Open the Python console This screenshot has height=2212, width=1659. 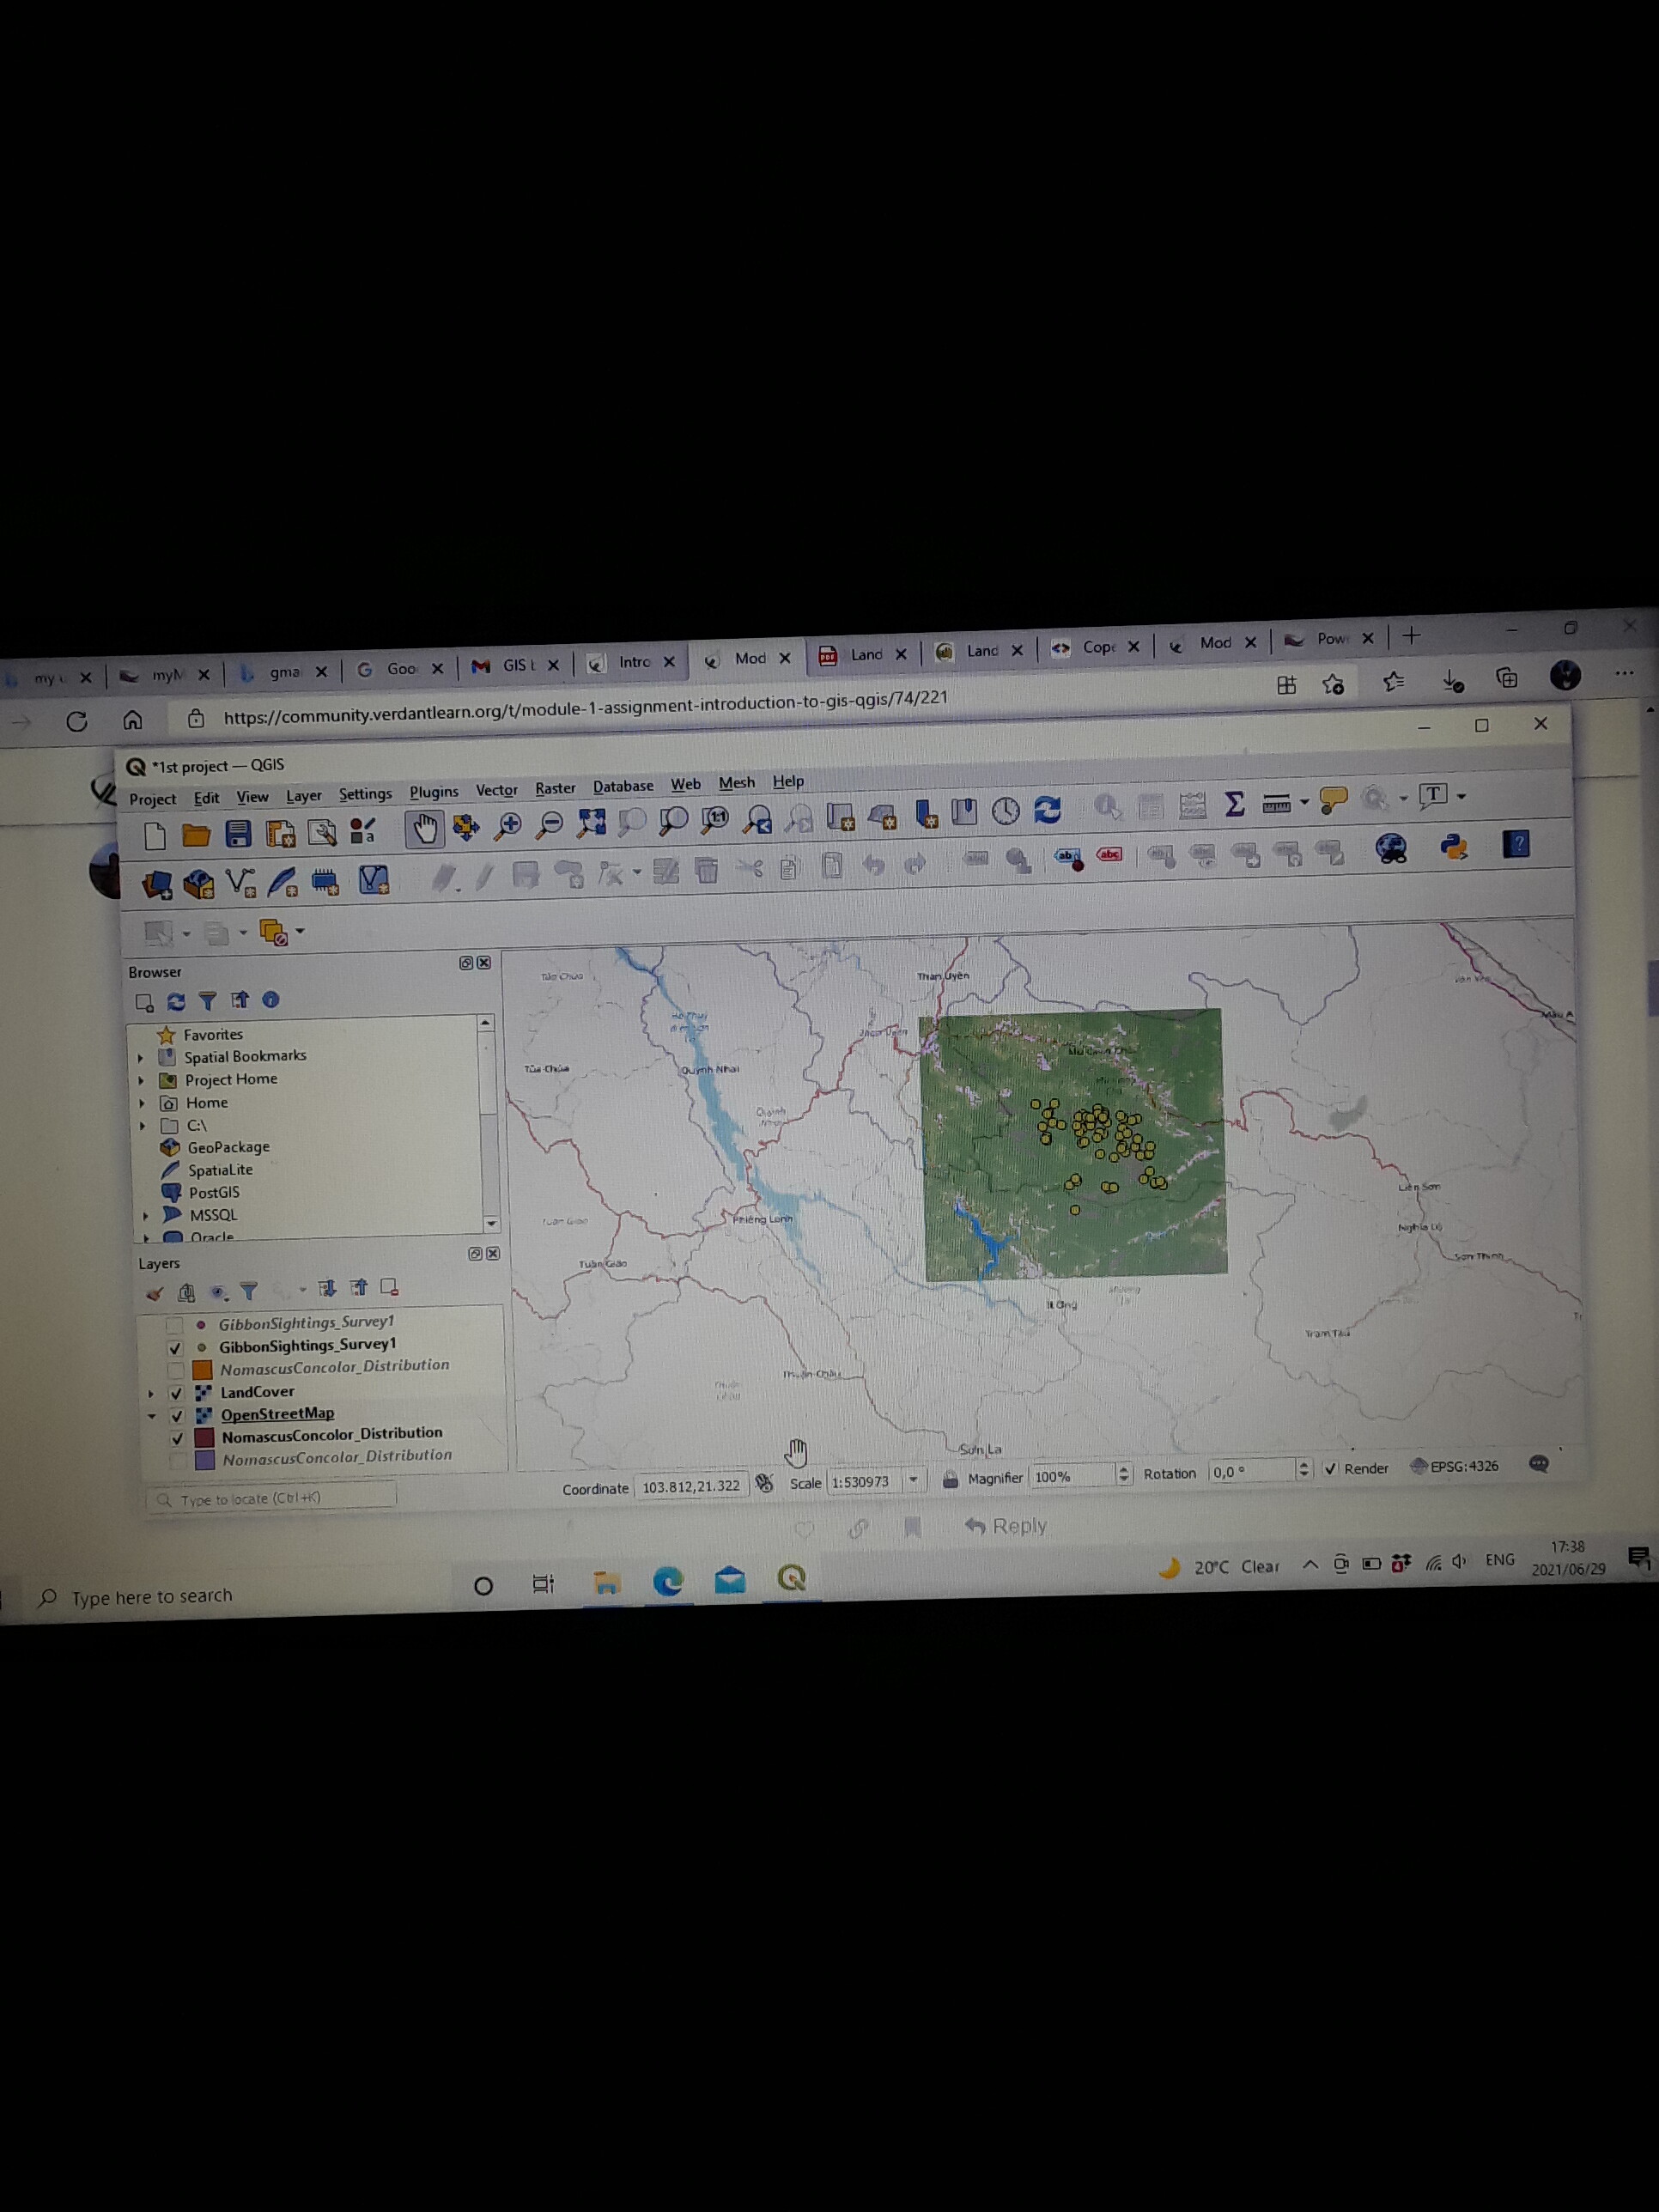(x=1453, y=848)
